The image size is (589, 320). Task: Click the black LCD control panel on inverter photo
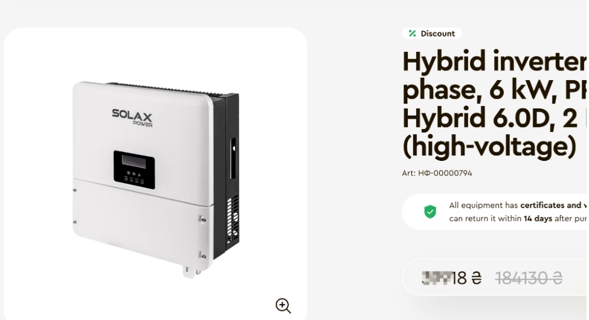coord(134,170)
